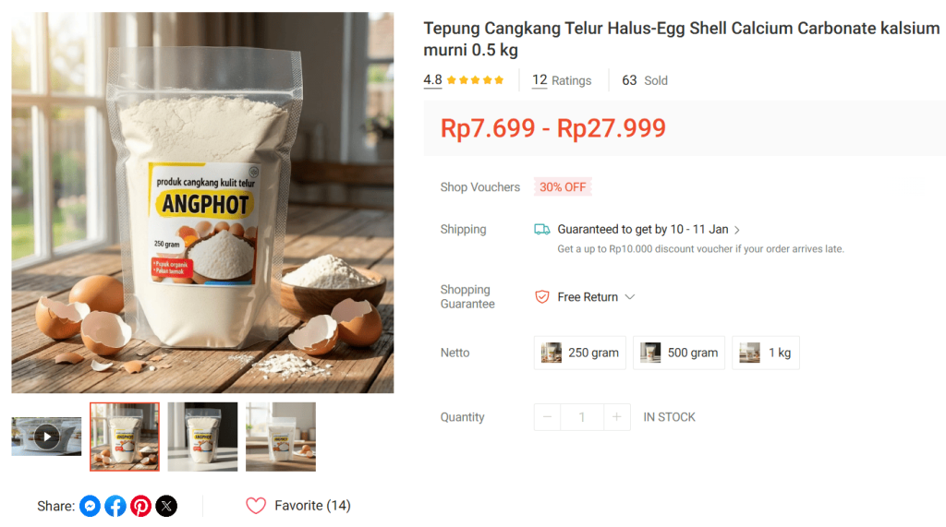This screenshot has width=946, height=527.
Task: Decrease quantity with the minus button
Action: pos(547,417)
